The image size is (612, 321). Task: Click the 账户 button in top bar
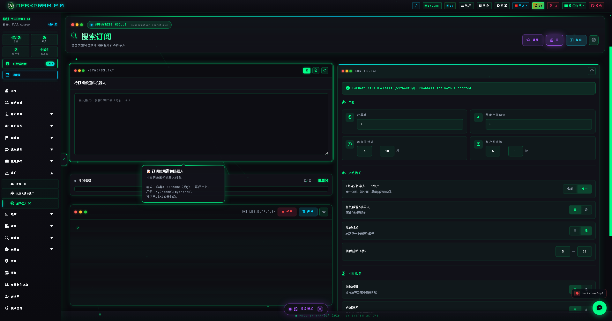pos(466,6)
